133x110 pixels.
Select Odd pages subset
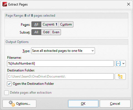pos(46,32)
